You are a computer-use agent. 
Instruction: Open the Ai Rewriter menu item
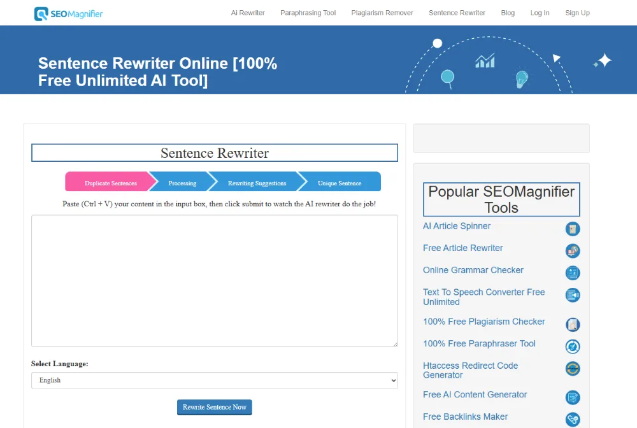(248, 13)
